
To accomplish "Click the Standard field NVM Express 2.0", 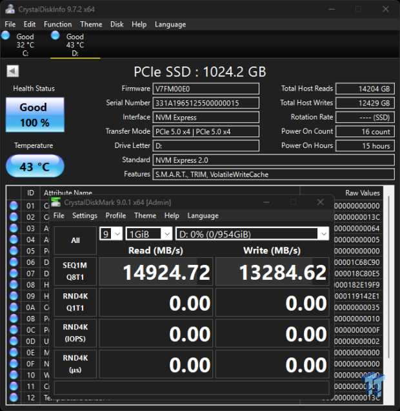I will [274, 160].
